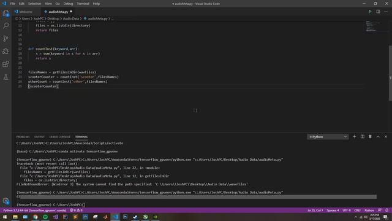Open errors and warnings count in status bar
The width and height of the screenshot is (392, 221).
tap(76, 211)
